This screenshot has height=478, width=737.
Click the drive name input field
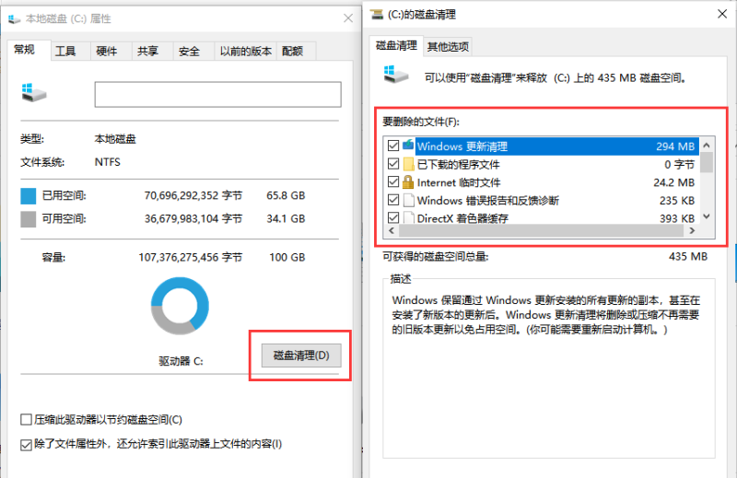218,95
